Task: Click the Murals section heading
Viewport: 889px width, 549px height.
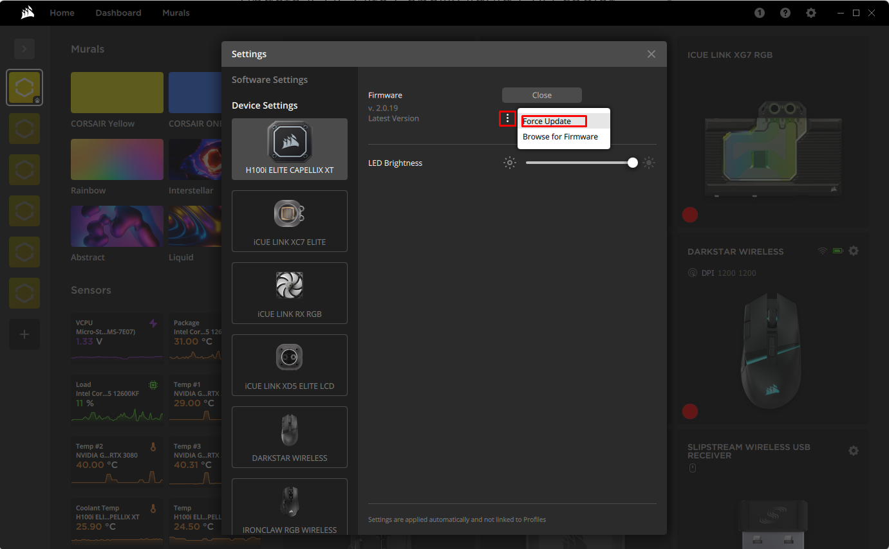Action: tap(88, 49)
